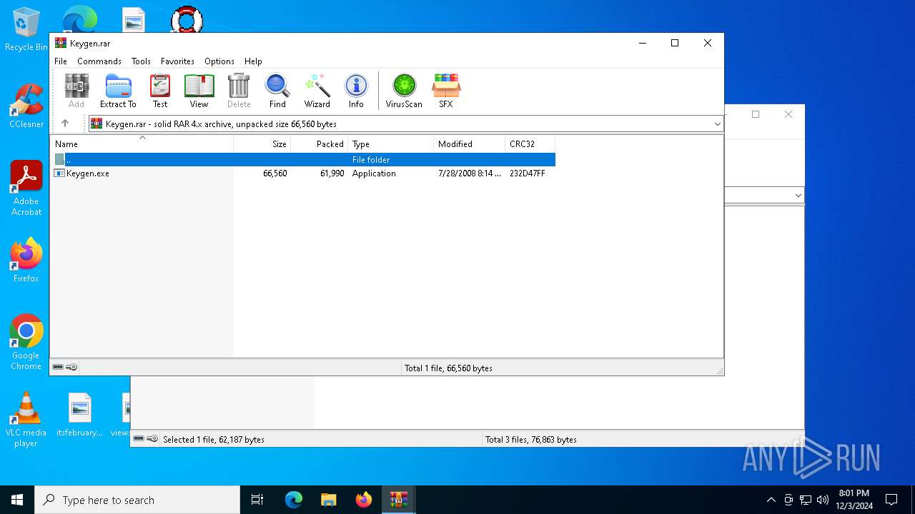Open File Explorer from the taskbar
Screen dimensions: 915x514
tap(329, 500)
